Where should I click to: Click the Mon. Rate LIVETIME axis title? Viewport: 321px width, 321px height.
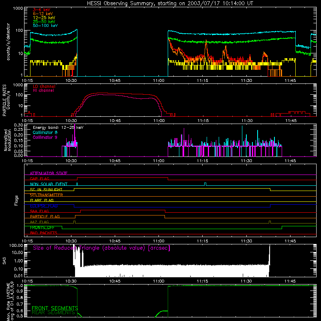click(x=10, y=301)
